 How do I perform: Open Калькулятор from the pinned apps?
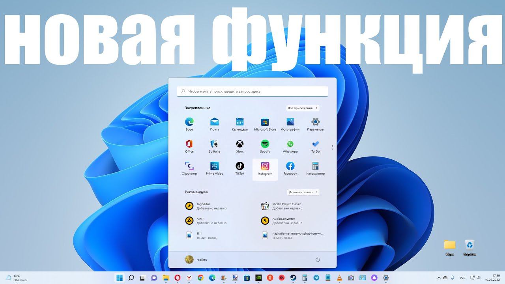pyautogui.click(x=315, y=168)
